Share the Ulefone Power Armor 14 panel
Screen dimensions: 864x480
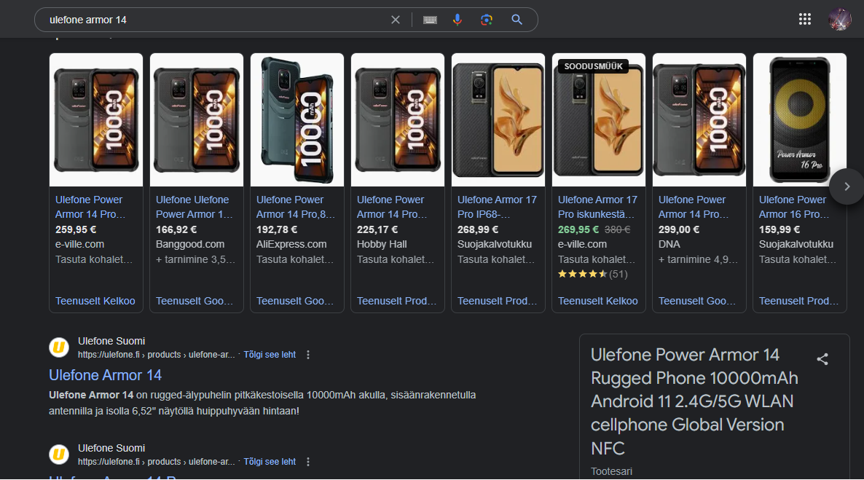pyautogui.click(x=822, y=359)
